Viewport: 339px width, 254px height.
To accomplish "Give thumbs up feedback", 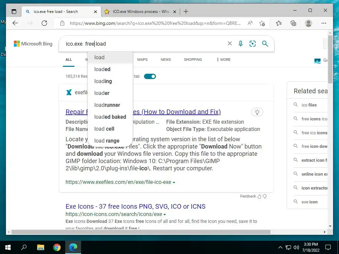I will 259,196.
